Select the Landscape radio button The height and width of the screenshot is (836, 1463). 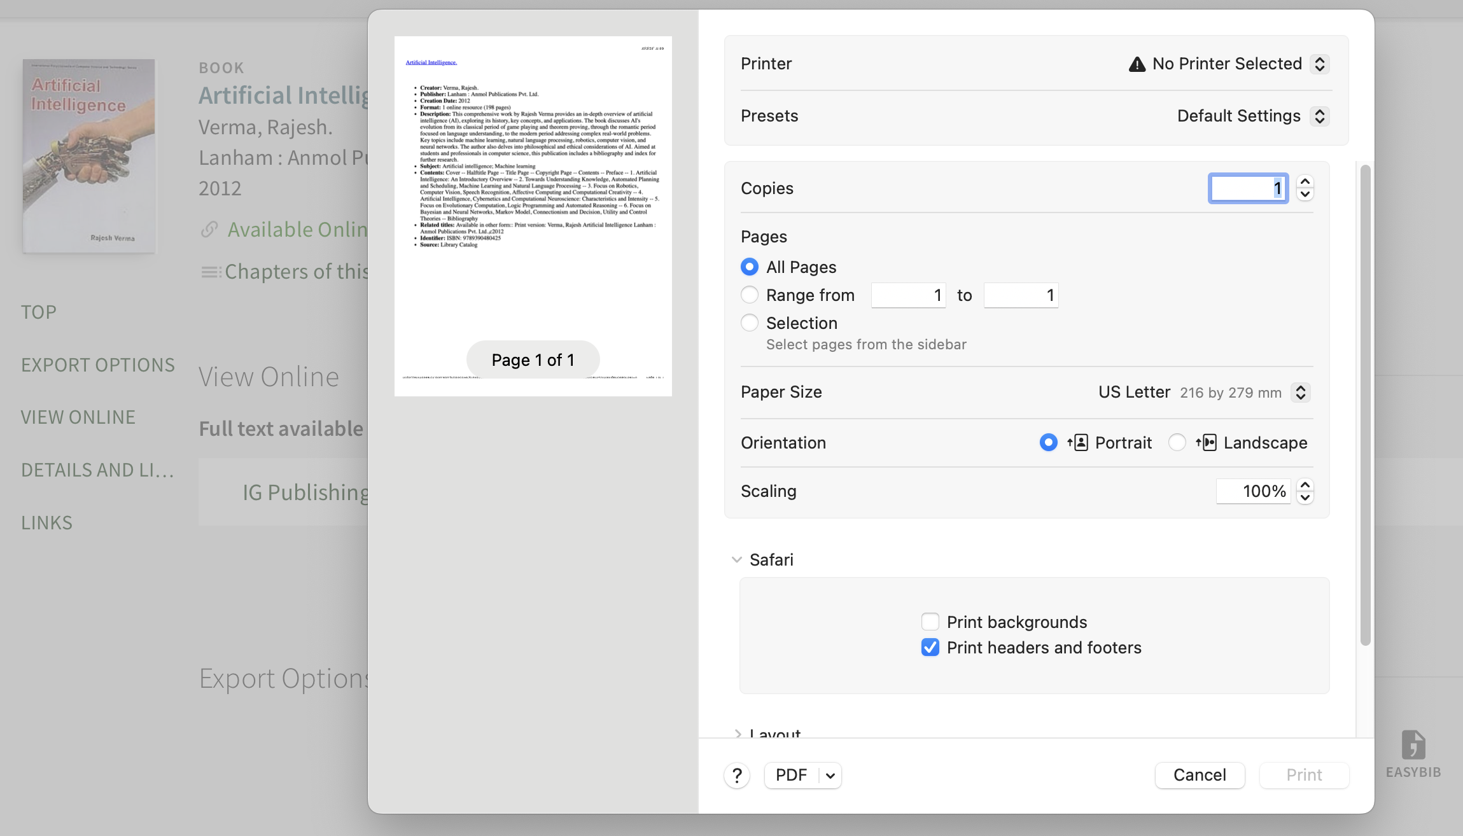[x=1177, y=442]
